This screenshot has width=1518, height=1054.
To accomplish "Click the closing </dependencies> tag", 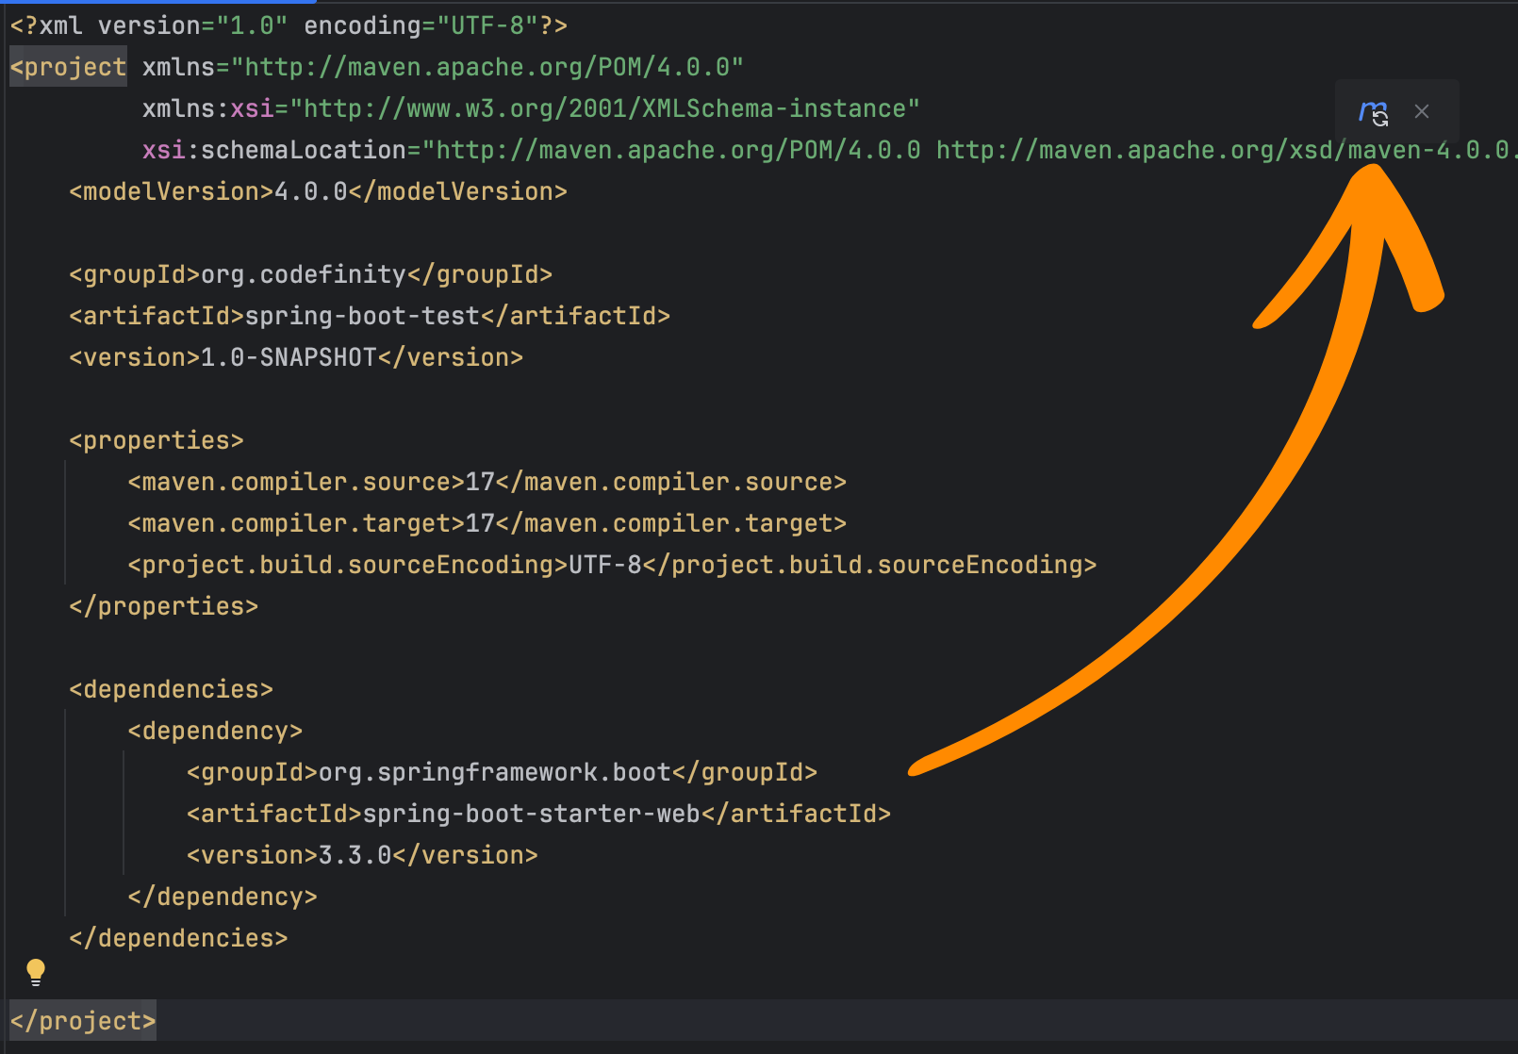I will click(178, 938).
